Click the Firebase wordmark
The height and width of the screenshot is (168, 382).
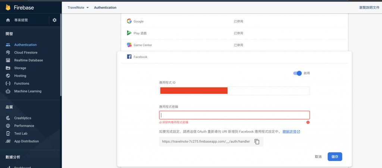point(24,7)
